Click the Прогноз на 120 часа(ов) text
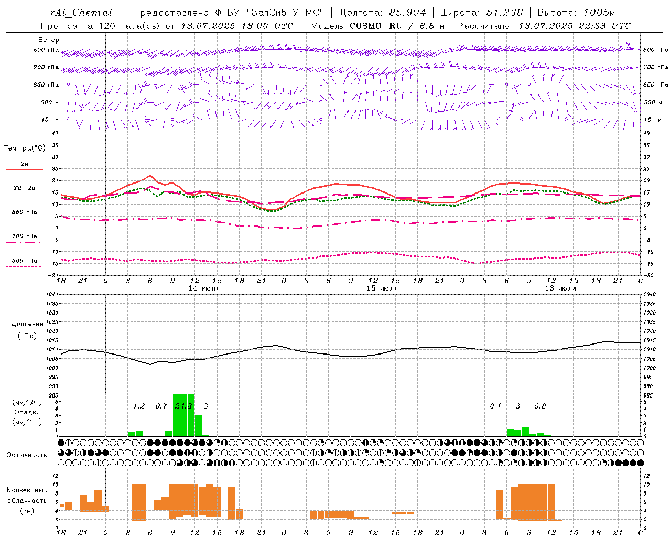 [101, 26]
